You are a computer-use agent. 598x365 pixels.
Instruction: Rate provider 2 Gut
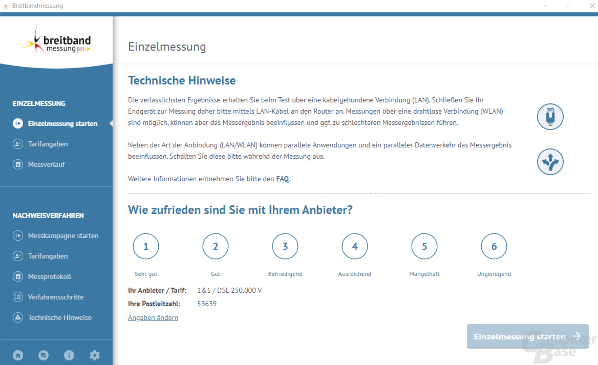point(216,246)
